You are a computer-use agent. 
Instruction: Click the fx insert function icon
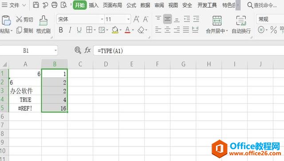(x=87, y=50)
